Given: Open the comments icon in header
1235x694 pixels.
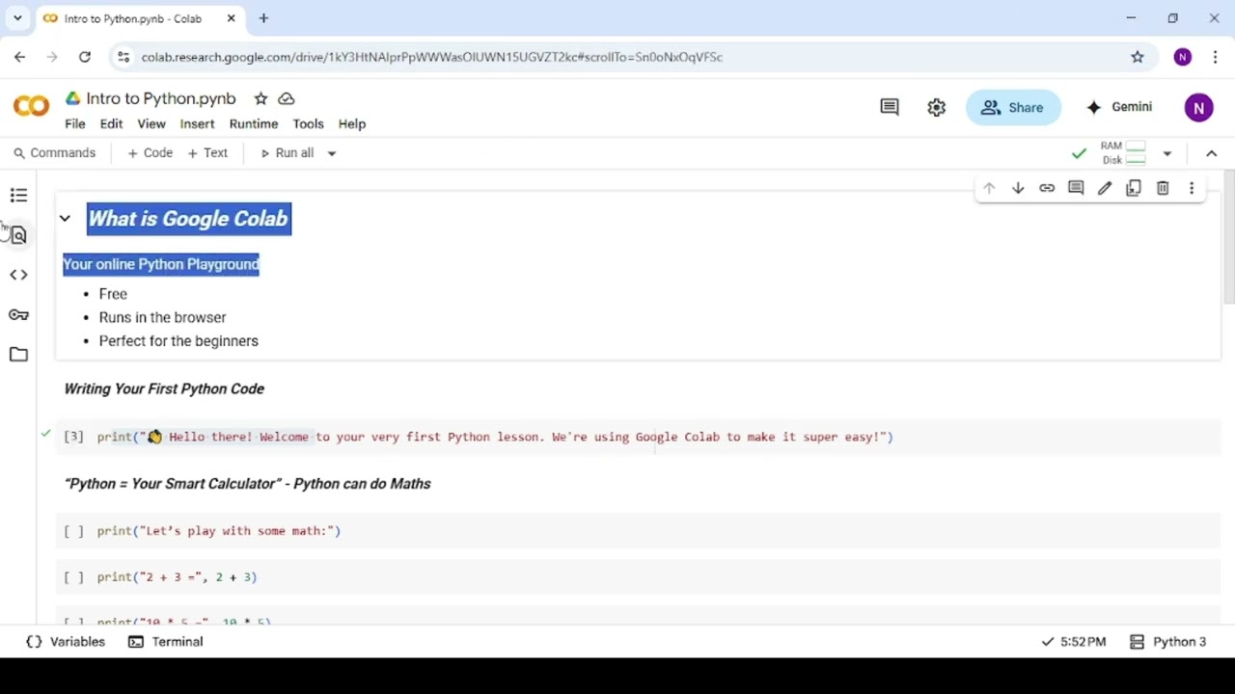Looking at the screenshot, I should 890,107.
